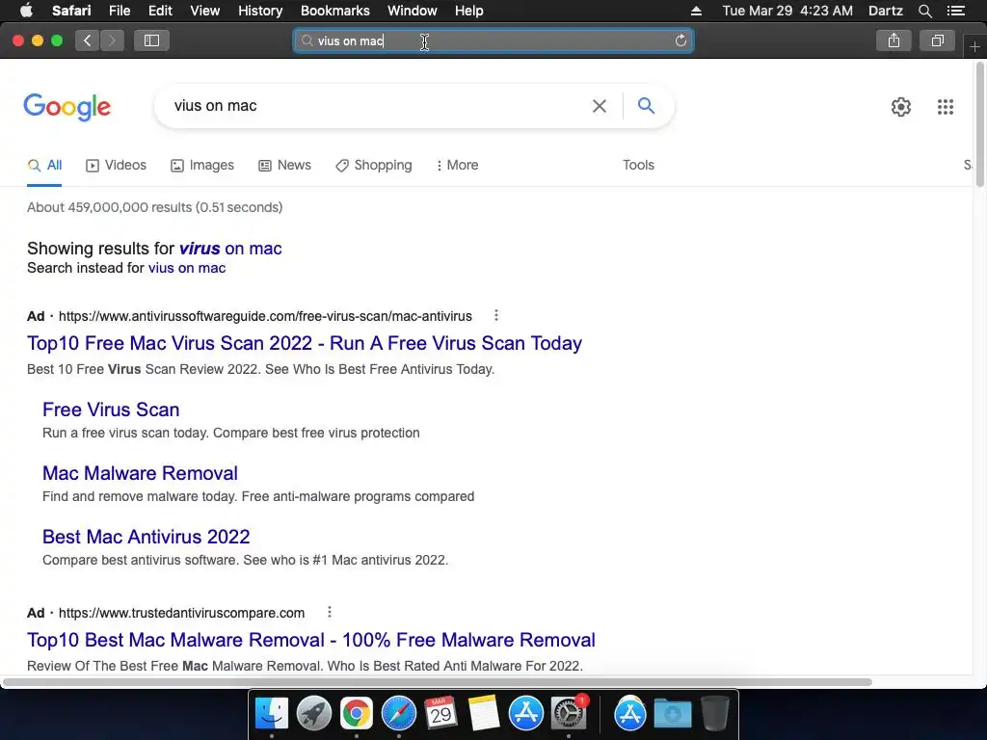987x740 pixels.
Task: Open 'Top10 Best Mac Malware Removal' ad
Action: click(x=311, y=640)
